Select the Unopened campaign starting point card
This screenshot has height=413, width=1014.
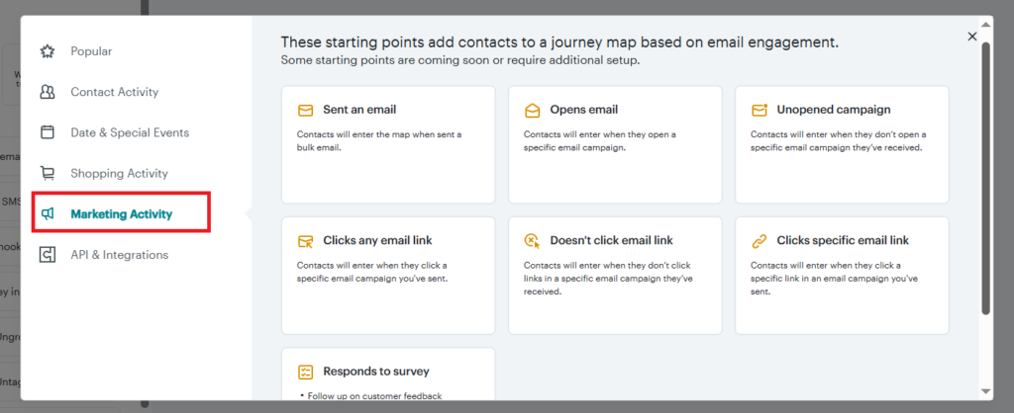842,144
